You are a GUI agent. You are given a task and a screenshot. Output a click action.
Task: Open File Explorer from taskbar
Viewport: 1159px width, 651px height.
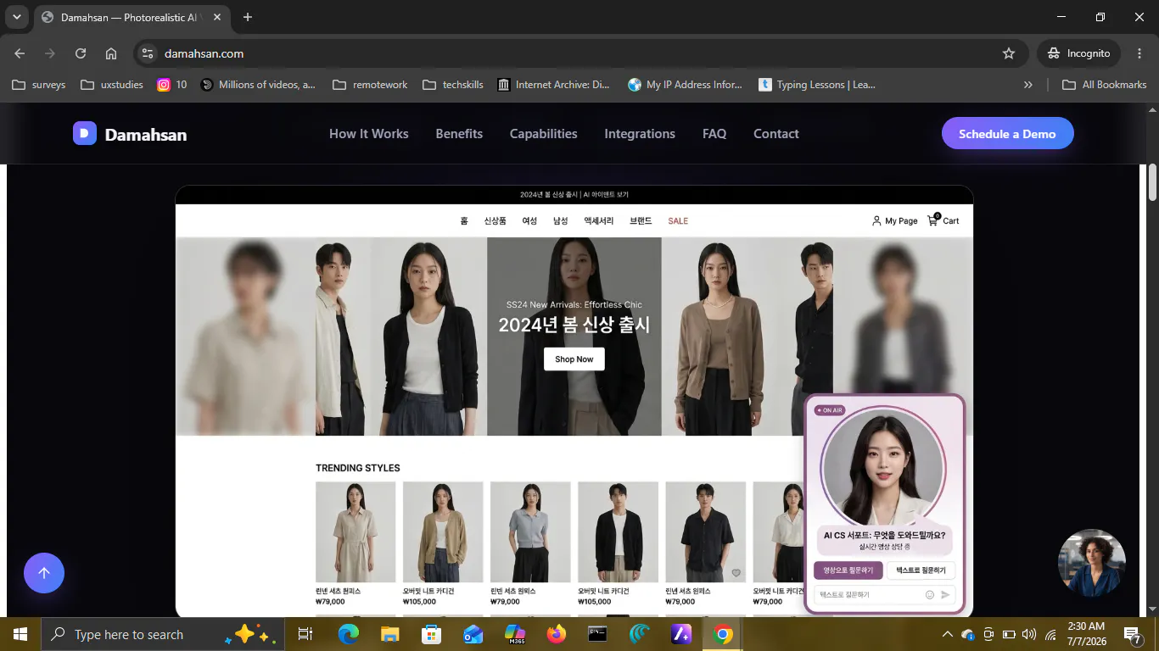390,634
